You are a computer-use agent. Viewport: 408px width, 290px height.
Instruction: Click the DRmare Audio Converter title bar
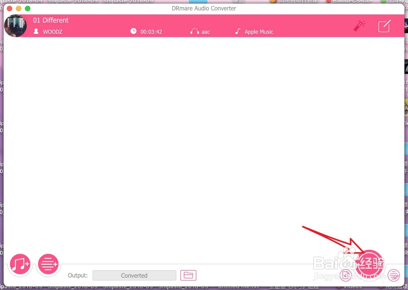click(x=204, y=8)
